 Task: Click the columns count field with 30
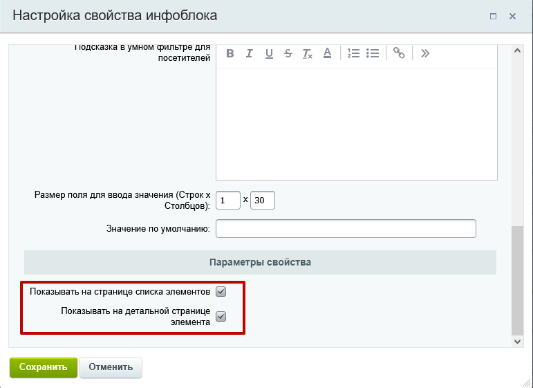click(x=263, y=201)
